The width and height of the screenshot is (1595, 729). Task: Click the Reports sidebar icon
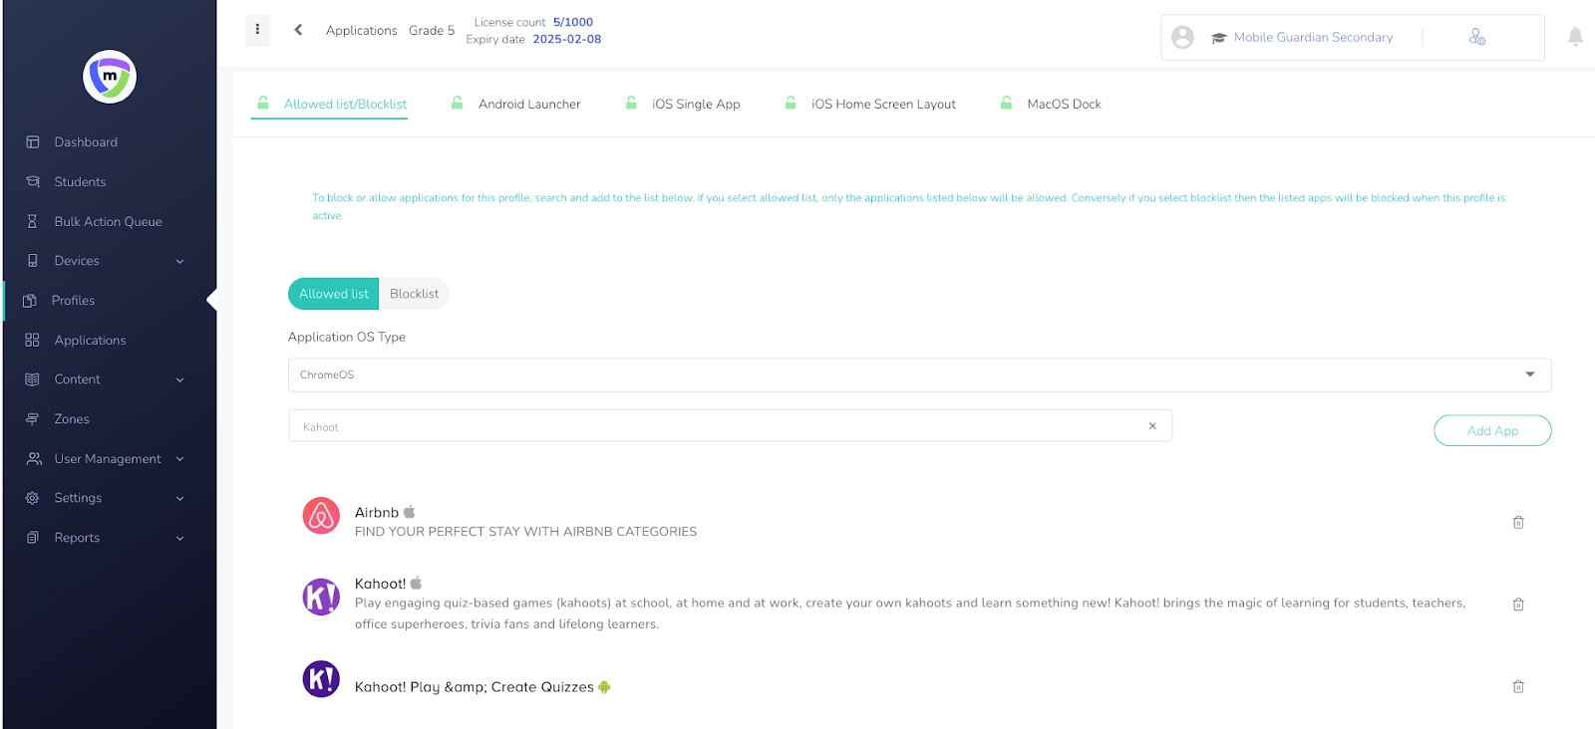click(32, 538)
